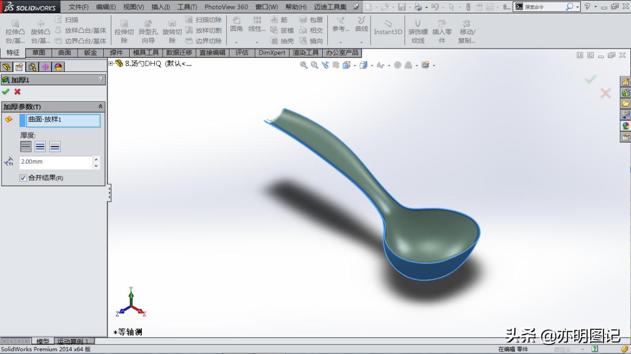This screenshot has height=354, width=631.
Task: Toggle the 合并结果(R) merge result checkbox
Action: (x=23, y=178)
